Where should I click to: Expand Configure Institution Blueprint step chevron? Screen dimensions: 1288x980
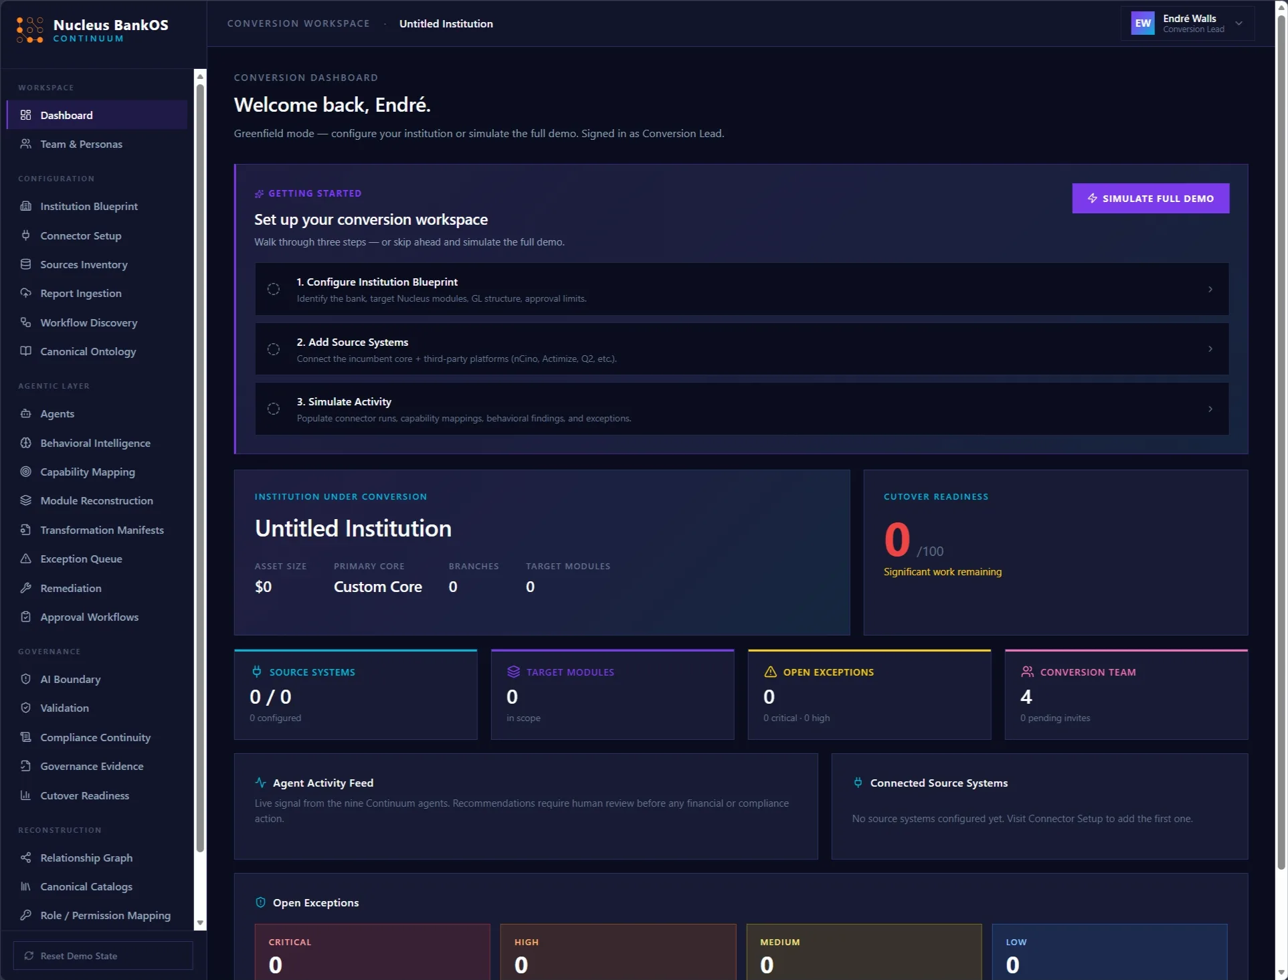pyautogui.click(x=1210, y=289)
